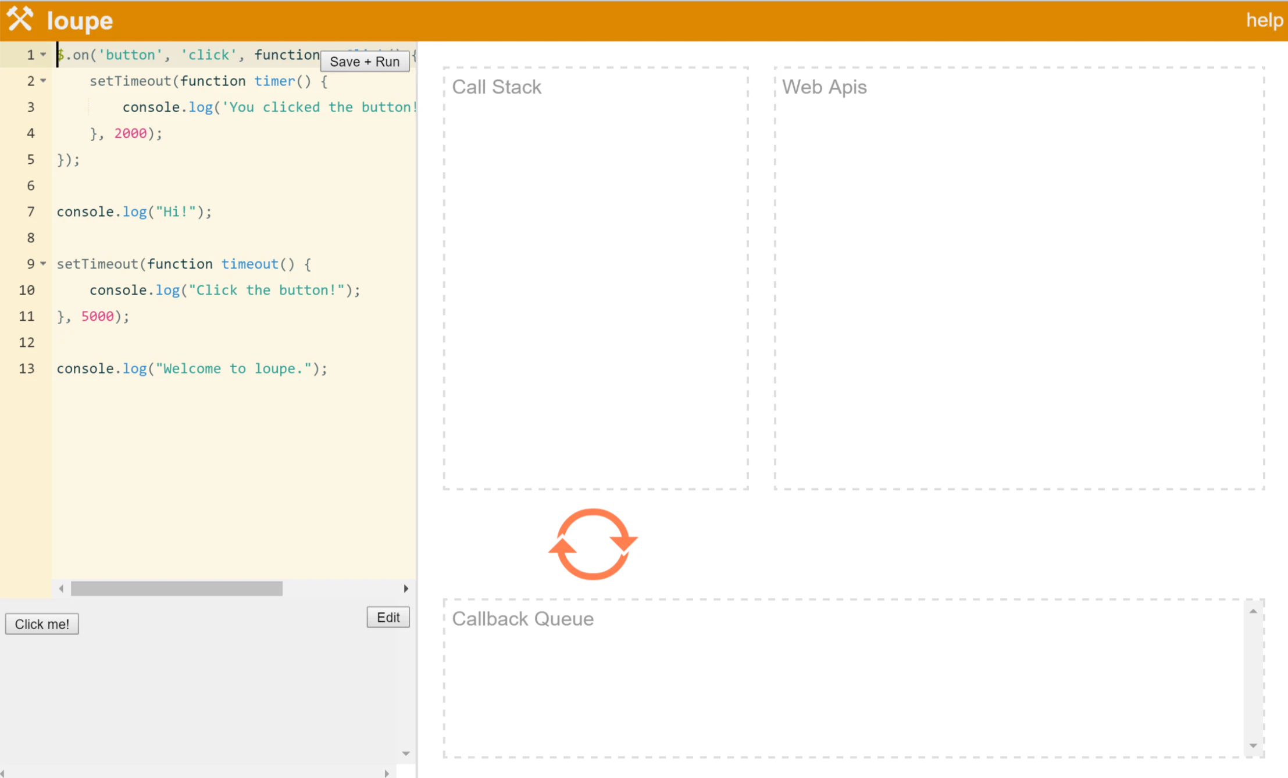The image size is (1288, 778).
Task: Click the editor horizontal scrollbar thumb
Action: point(176,589)
